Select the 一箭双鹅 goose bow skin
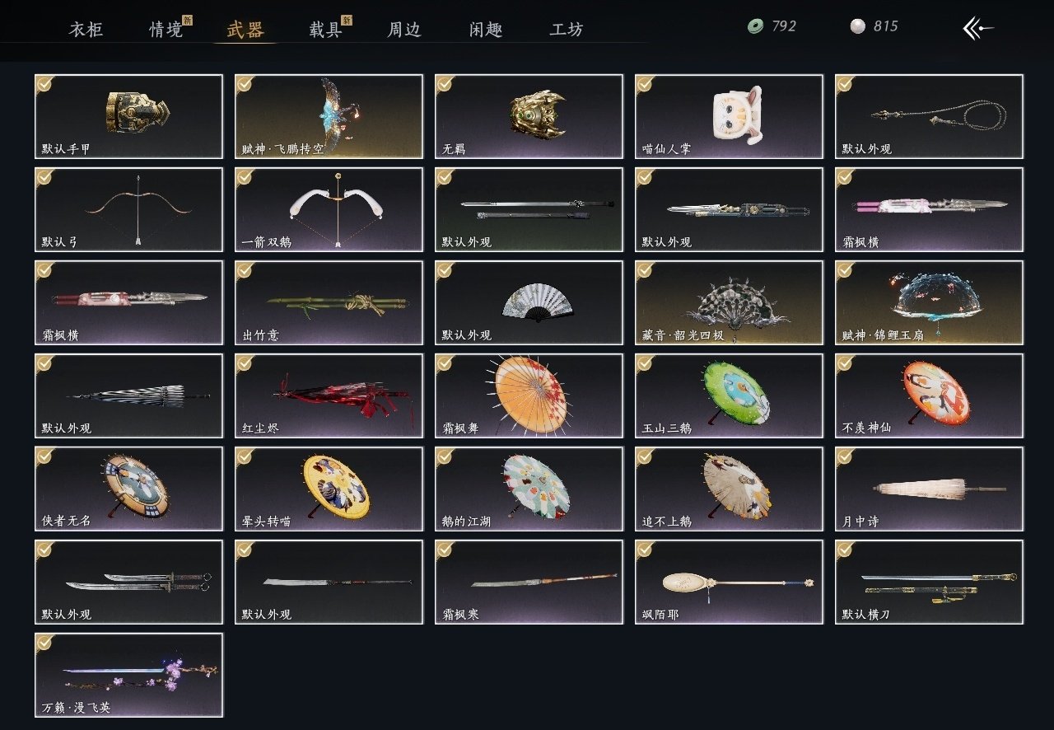This screenshot has height=730, width=1054. tap(329, 209)
